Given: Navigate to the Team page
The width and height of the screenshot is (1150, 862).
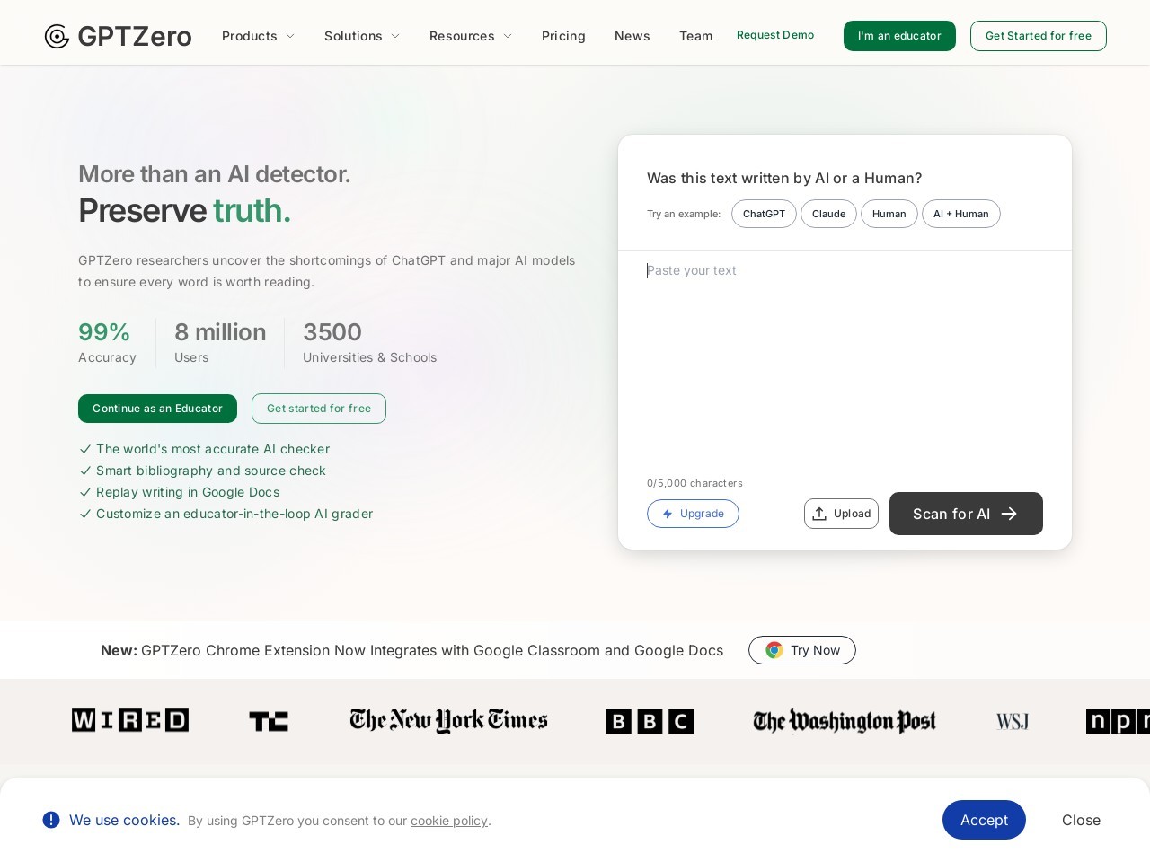Looking at the screenshot, I should (695, 36).
